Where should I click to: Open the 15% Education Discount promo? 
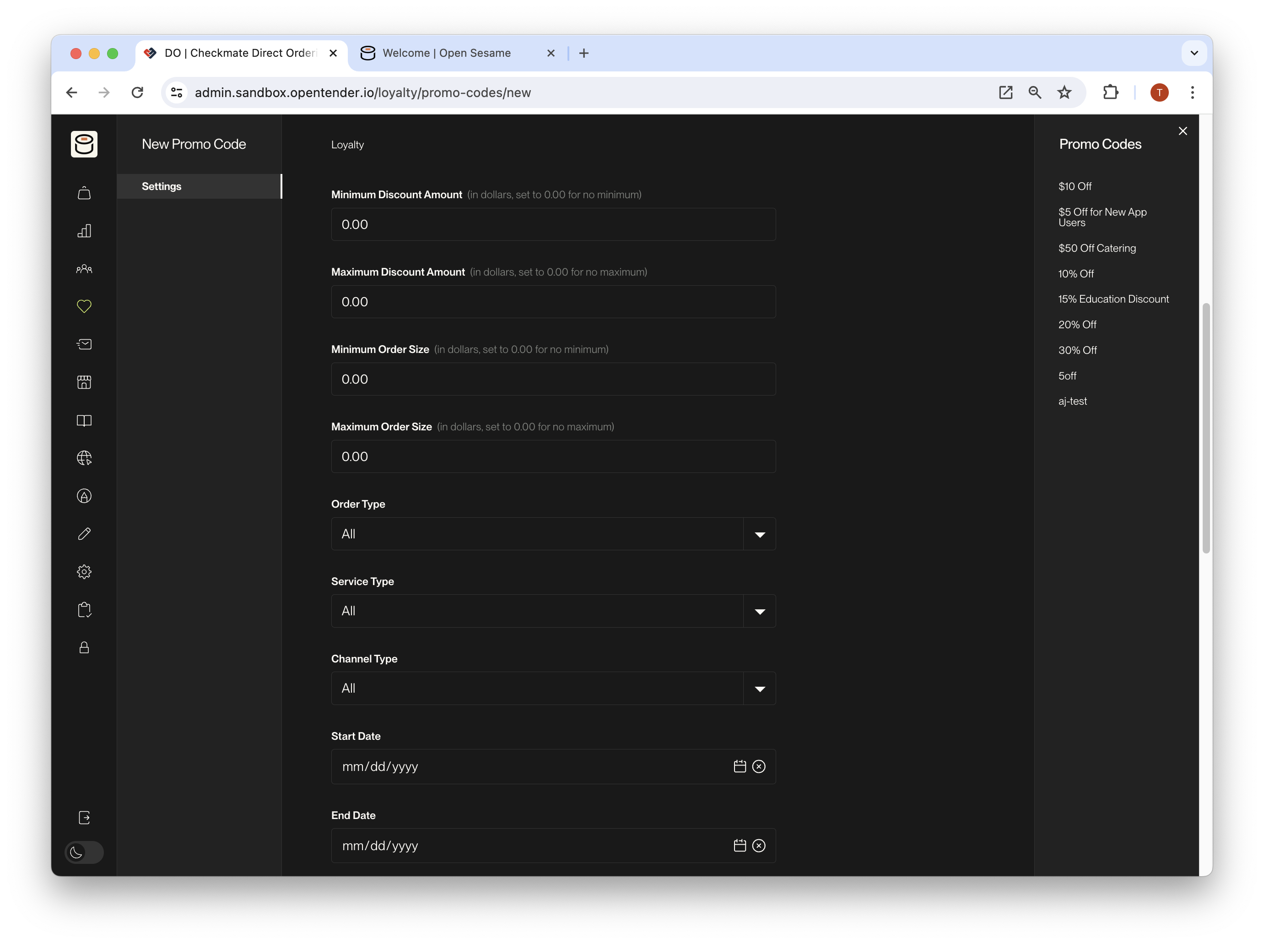point(1113,299)
